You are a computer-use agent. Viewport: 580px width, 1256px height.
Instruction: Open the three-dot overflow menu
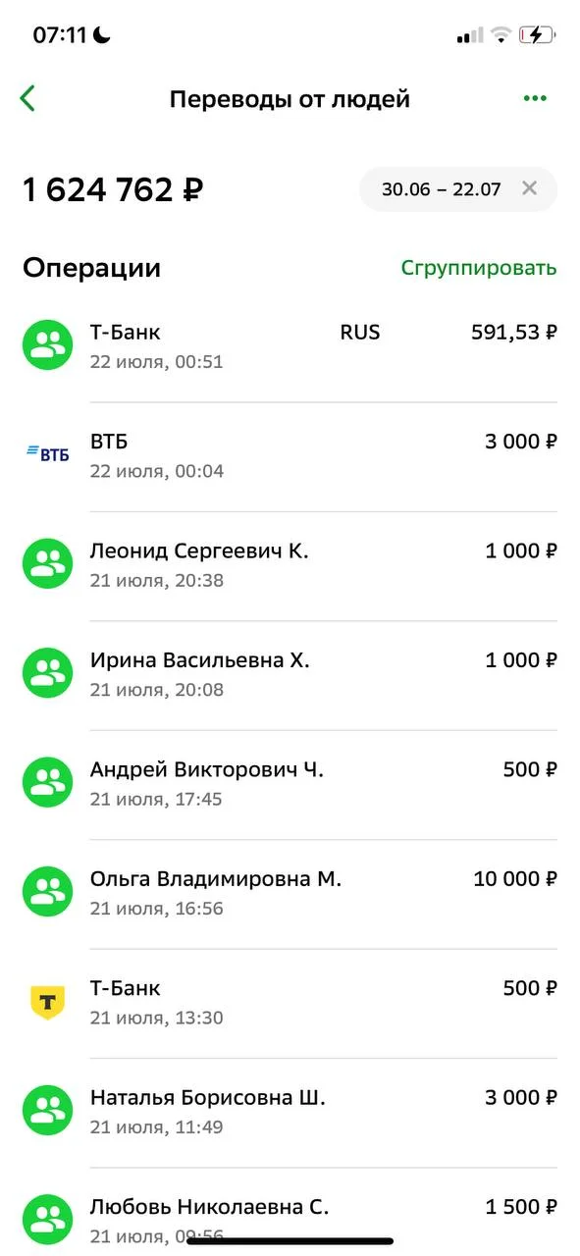(x=535, y=97)
